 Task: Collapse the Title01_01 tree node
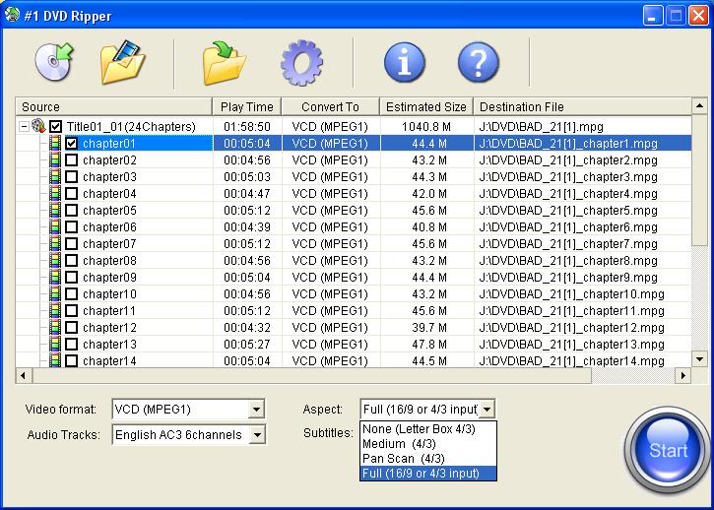pyautogui.click(x=24, y=127)
